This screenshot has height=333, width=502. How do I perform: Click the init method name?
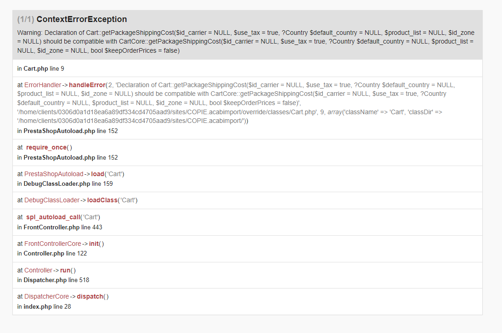94,244
